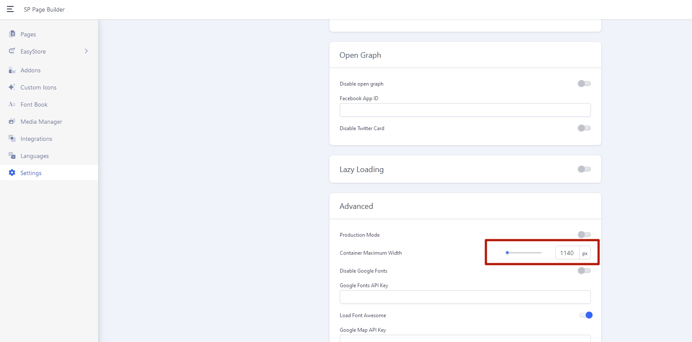Toggle Disable open graph switch
The width and height of the screenshot is (692, 342).
(584, 83)
